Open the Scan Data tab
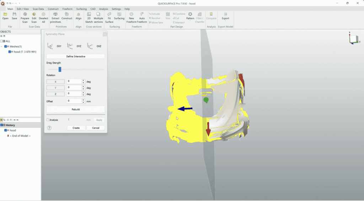The image size is (364, 201). tap(38, 9)
